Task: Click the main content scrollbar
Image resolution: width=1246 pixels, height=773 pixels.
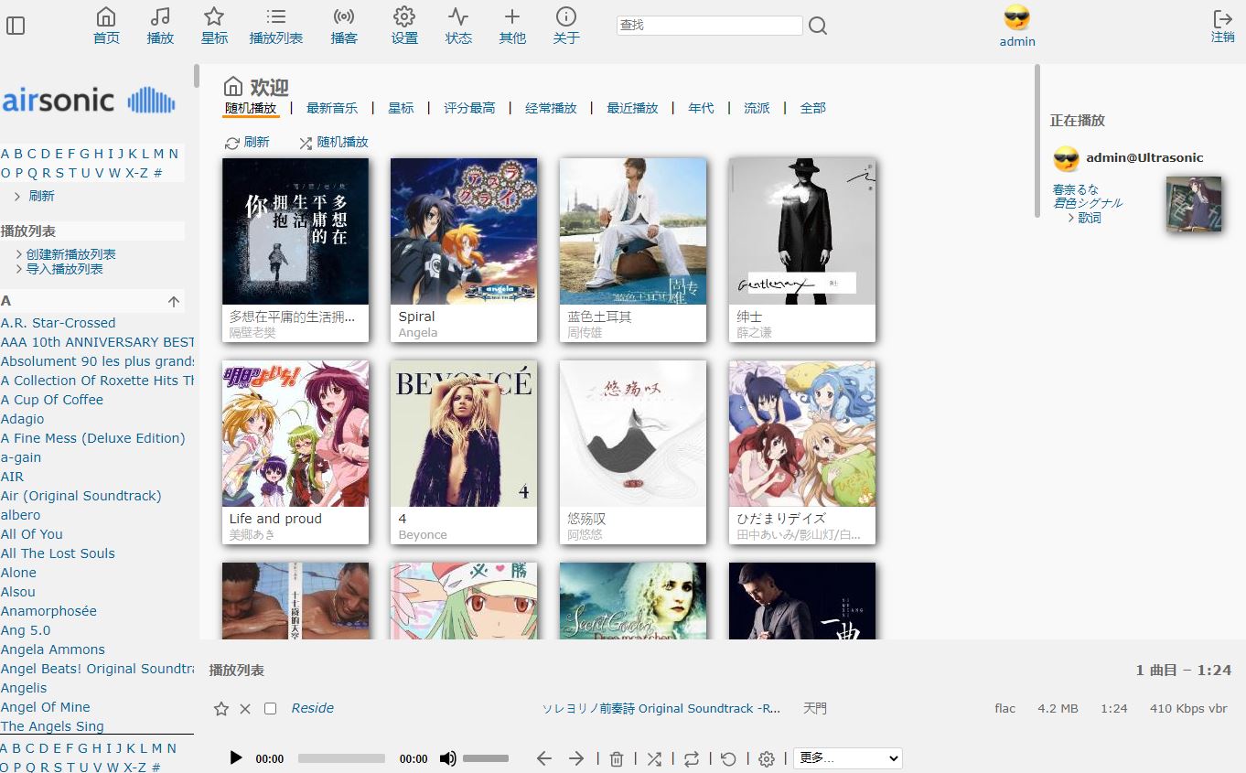Action: click(x=1037, y=141)
